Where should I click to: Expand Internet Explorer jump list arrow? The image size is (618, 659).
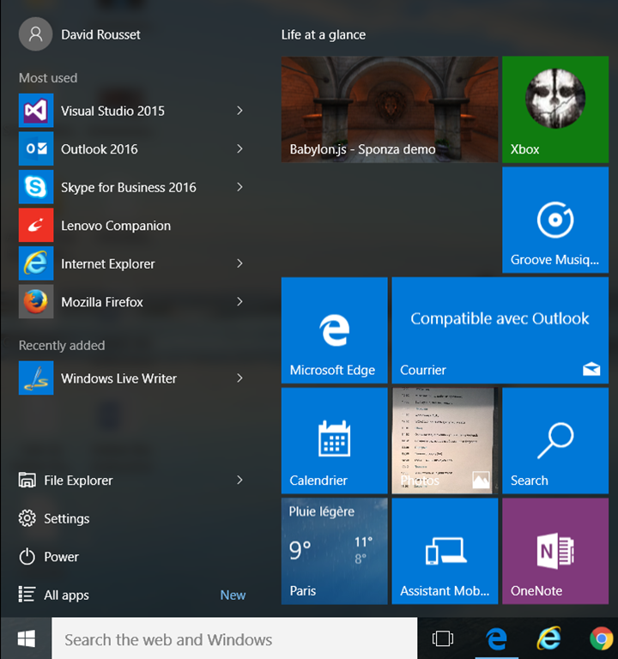(239, 263)
